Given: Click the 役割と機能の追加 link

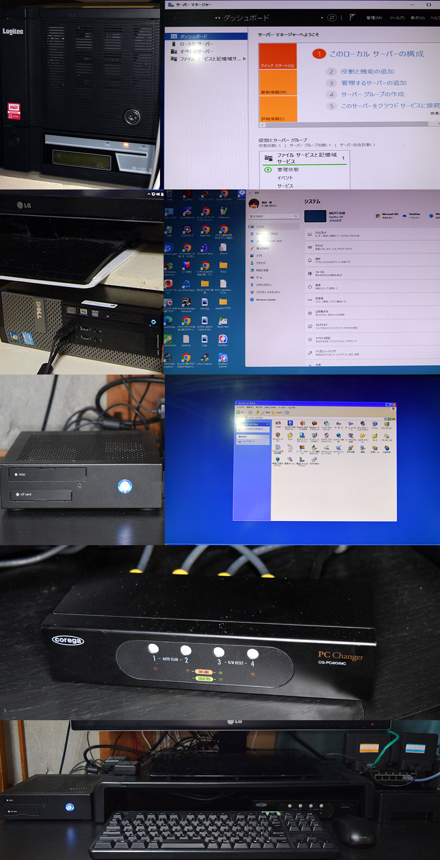Looking at the screenshot, I should [x=367, y=72].
